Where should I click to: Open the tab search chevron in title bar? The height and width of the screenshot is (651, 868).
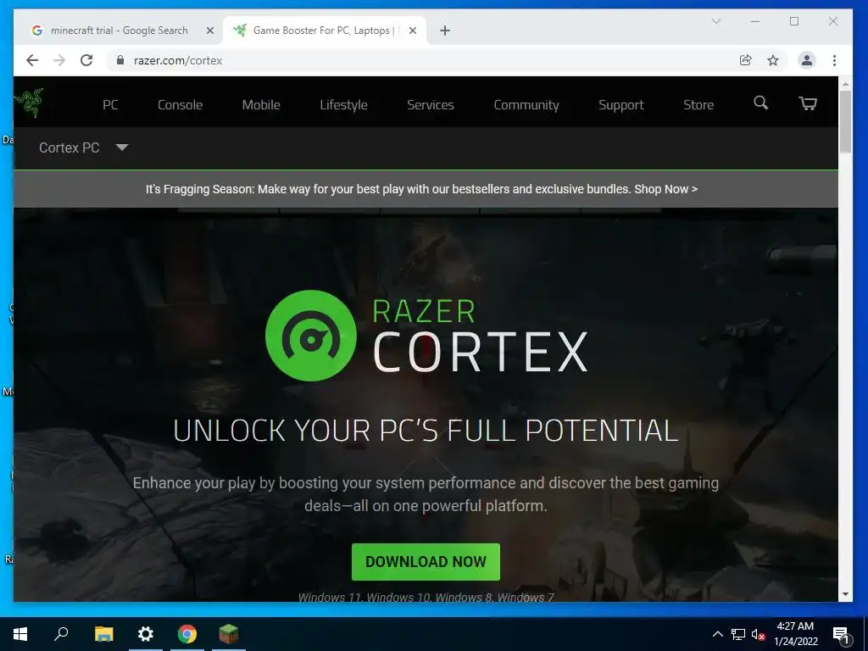click(715, 21)
